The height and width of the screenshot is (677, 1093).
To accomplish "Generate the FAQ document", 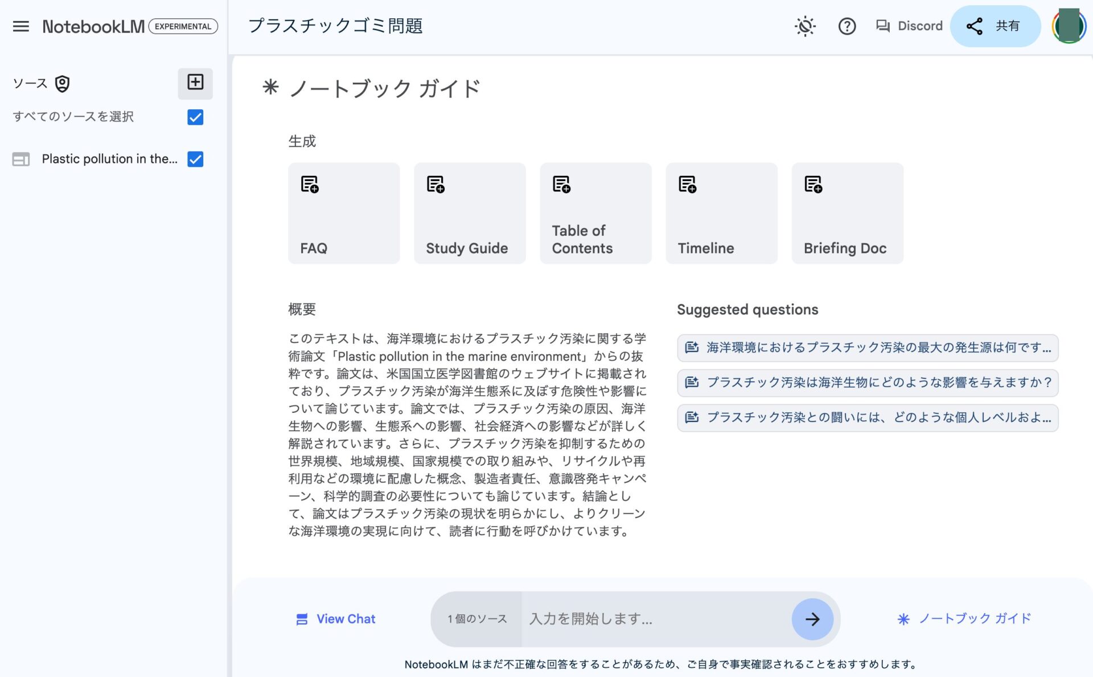I will (x=344, y=214).
